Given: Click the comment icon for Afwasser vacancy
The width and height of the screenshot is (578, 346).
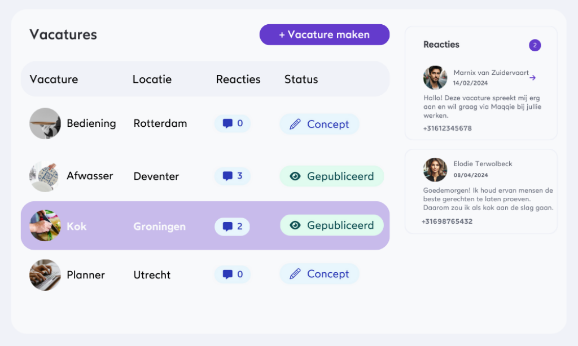Looking at the screenshot, I should (x=227, y=176).
